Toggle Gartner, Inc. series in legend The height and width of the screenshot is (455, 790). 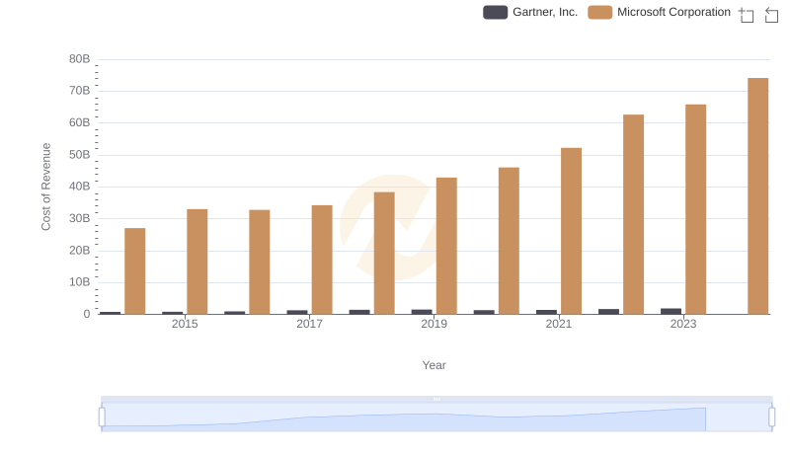[530, 12]
